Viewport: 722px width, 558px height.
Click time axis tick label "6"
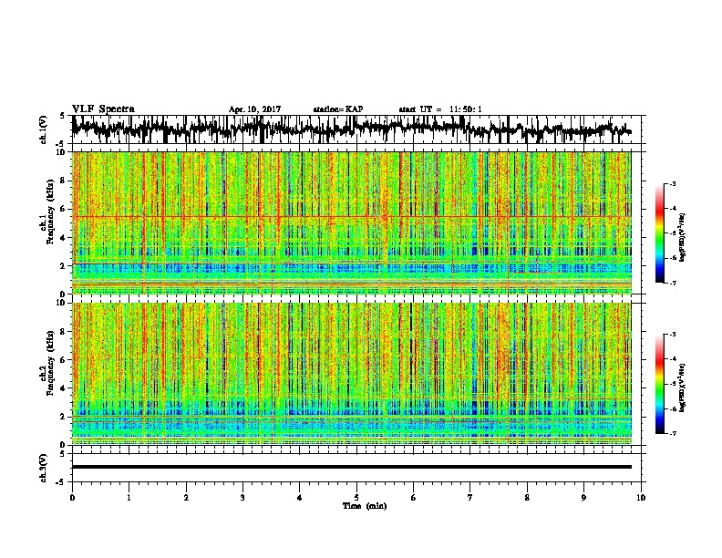click(x=414, y=498)
